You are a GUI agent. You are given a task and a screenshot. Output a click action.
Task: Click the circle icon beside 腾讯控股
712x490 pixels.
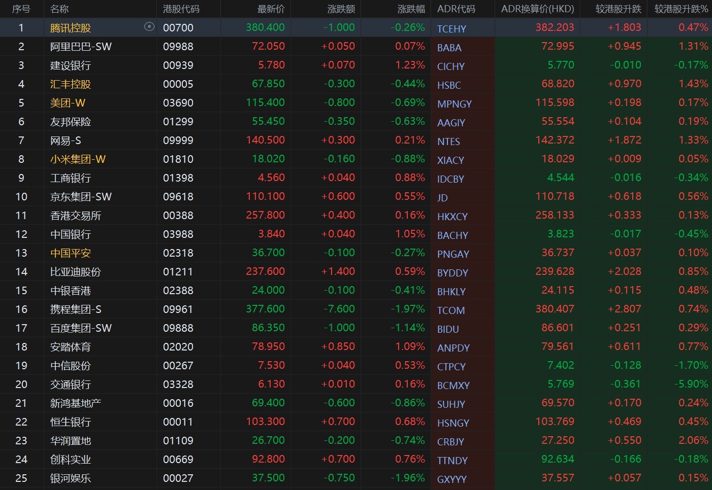pos(149,27)
